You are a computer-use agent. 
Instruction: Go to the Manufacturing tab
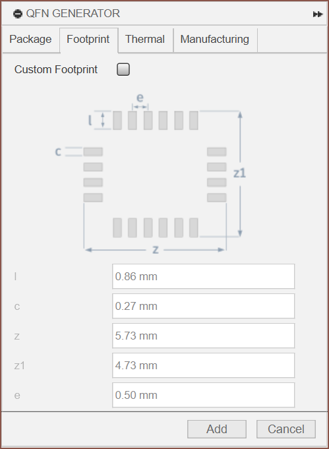(x=215, y=40)
